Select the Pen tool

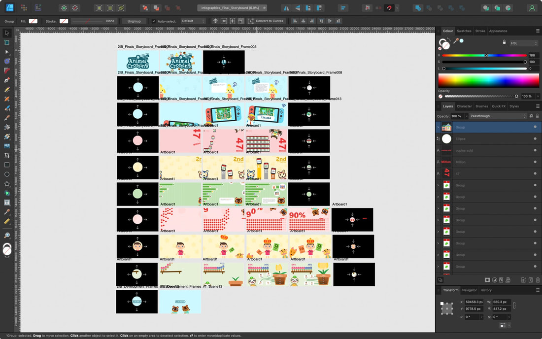click(x=6, y=80)
